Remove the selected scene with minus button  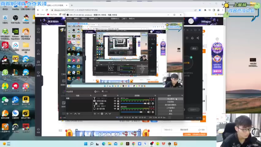point(71,114)
